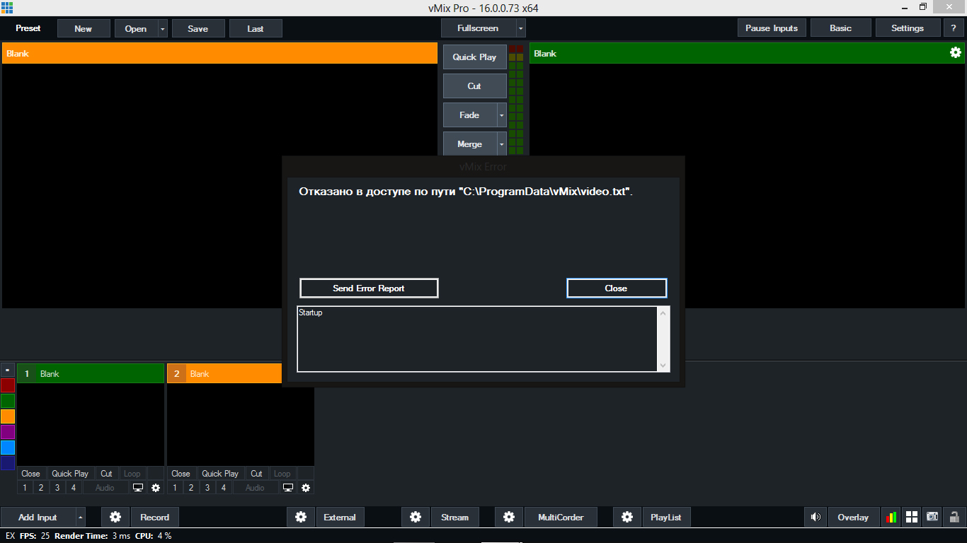Click the PlayList button
967x543 pixels.
pos(666,517)
